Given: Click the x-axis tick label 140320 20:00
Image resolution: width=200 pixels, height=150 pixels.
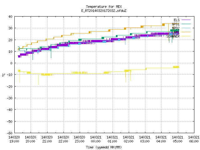Looking at the screenshot, I should pos(31,139).
